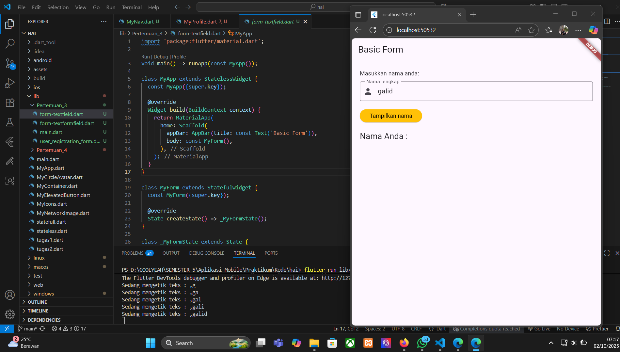Viewport: 620px width, 352px height.
Task: Open the Testing flask view
Action: pyautogui.click(x=10, y=122)
